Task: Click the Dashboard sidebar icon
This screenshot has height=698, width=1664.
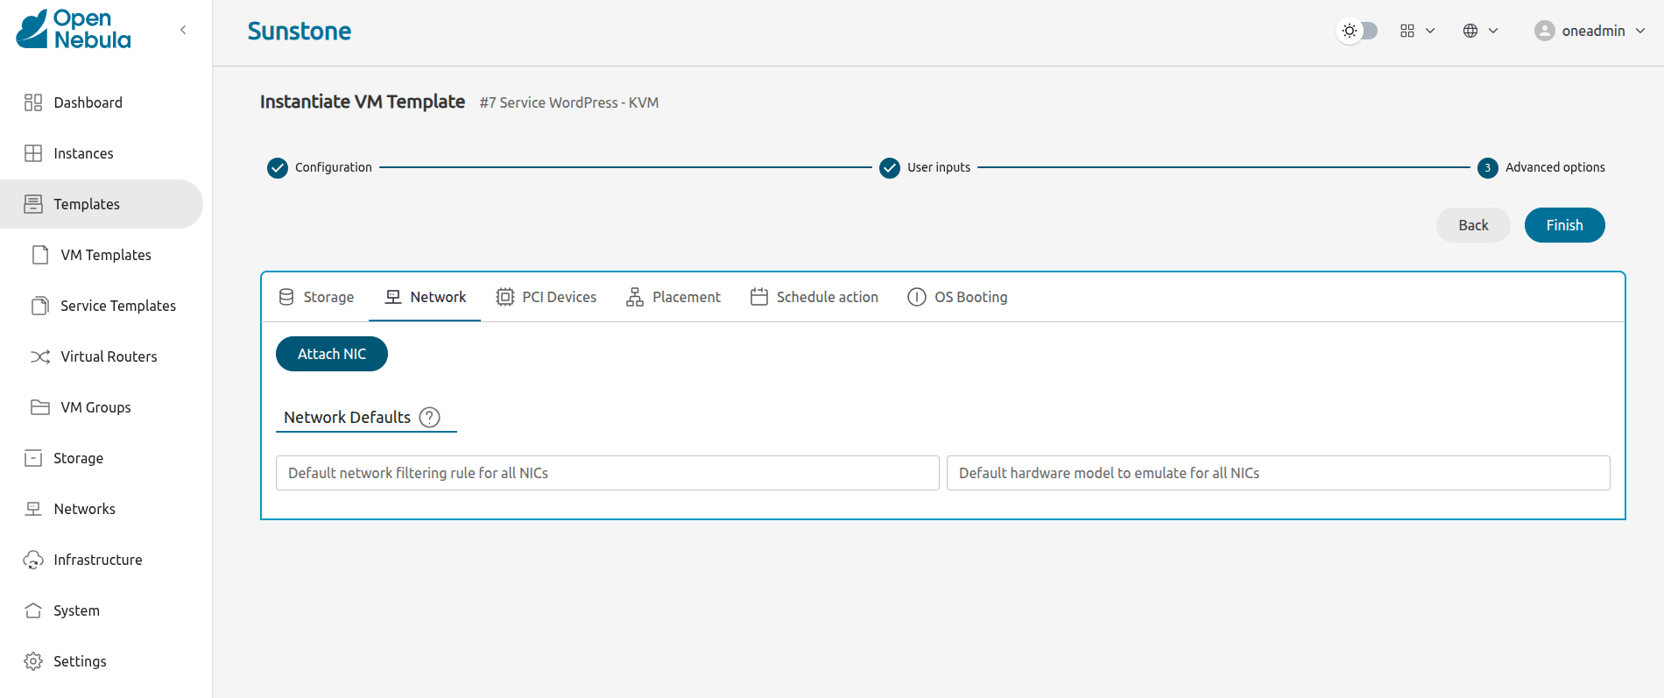Action: (33, 102)
